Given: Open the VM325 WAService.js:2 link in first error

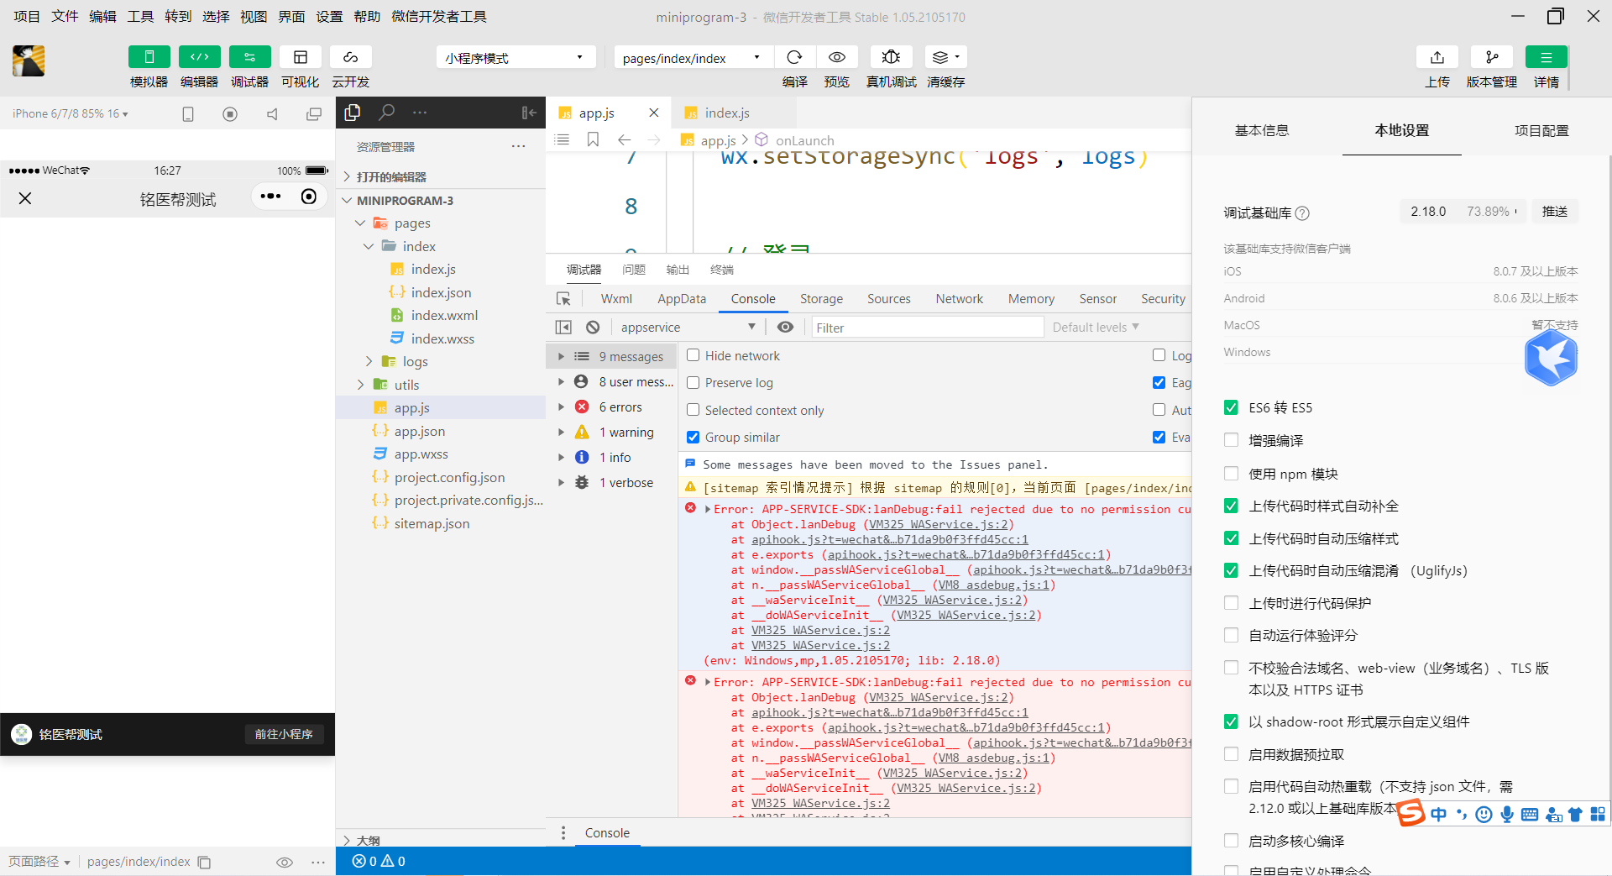Looking at the screenshot, I should (939, 524).
